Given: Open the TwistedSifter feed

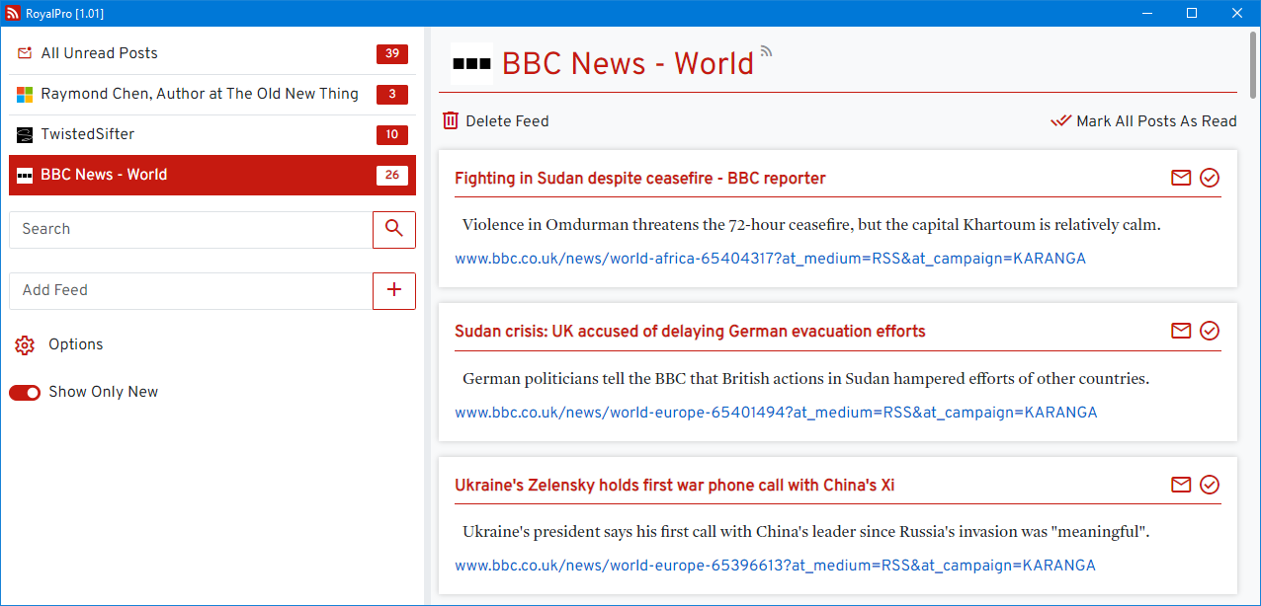Looking at the screenshot, I should coord(212,134).
